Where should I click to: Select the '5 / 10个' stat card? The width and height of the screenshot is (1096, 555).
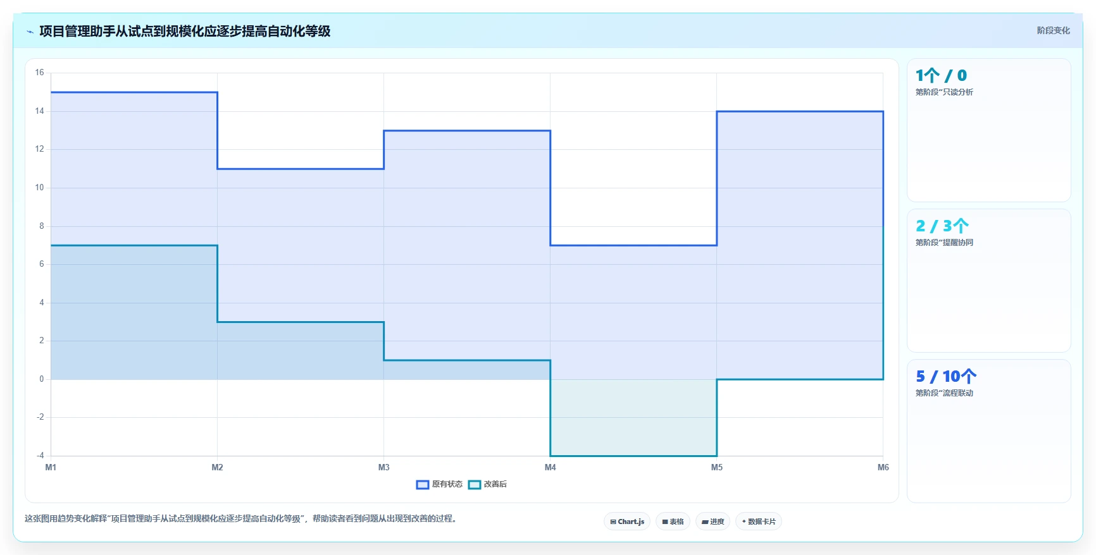(x=988, y=431)
